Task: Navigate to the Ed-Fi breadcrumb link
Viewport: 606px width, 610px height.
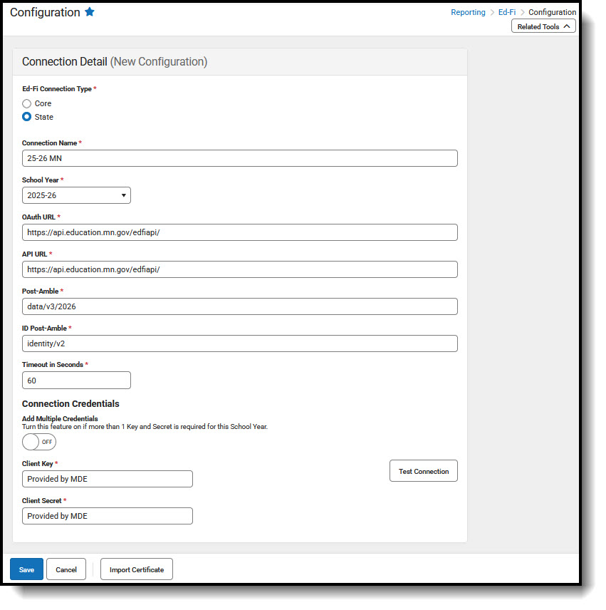Action: (507, 12)
